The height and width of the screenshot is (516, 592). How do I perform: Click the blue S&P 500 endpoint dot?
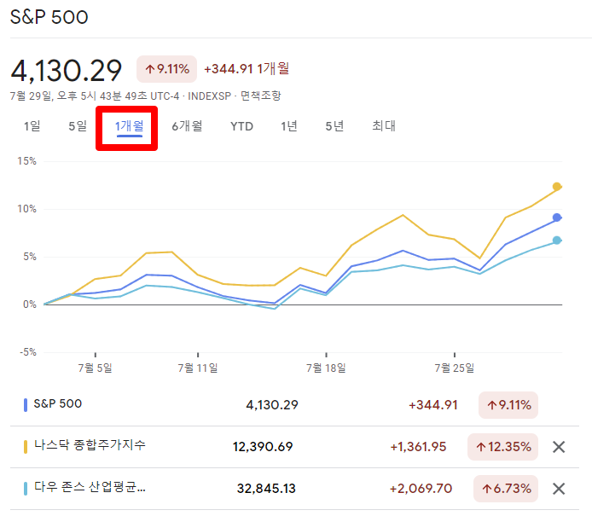pyautogui.click(x=557, y=217)
